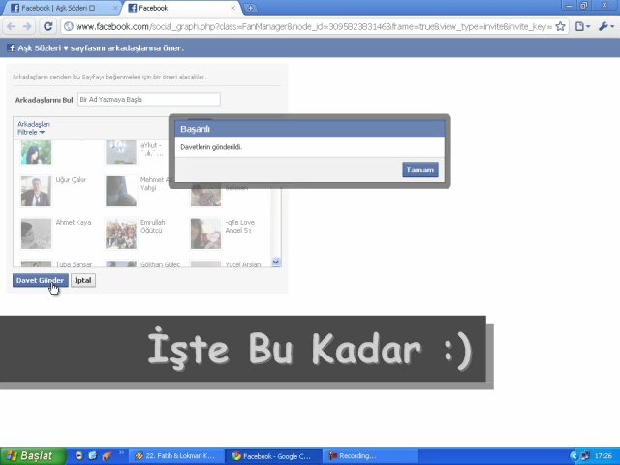Click the friend name 'Gökhan Güleç'
The image size is (620, 465).
[160, 264]
